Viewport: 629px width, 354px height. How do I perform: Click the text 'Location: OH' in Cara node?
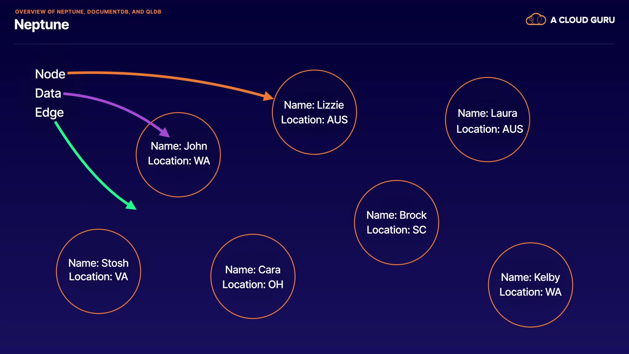253,285
